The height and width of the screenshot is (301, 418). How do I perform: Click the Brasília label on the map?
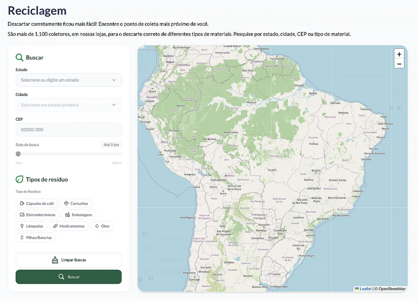(316, 170)
